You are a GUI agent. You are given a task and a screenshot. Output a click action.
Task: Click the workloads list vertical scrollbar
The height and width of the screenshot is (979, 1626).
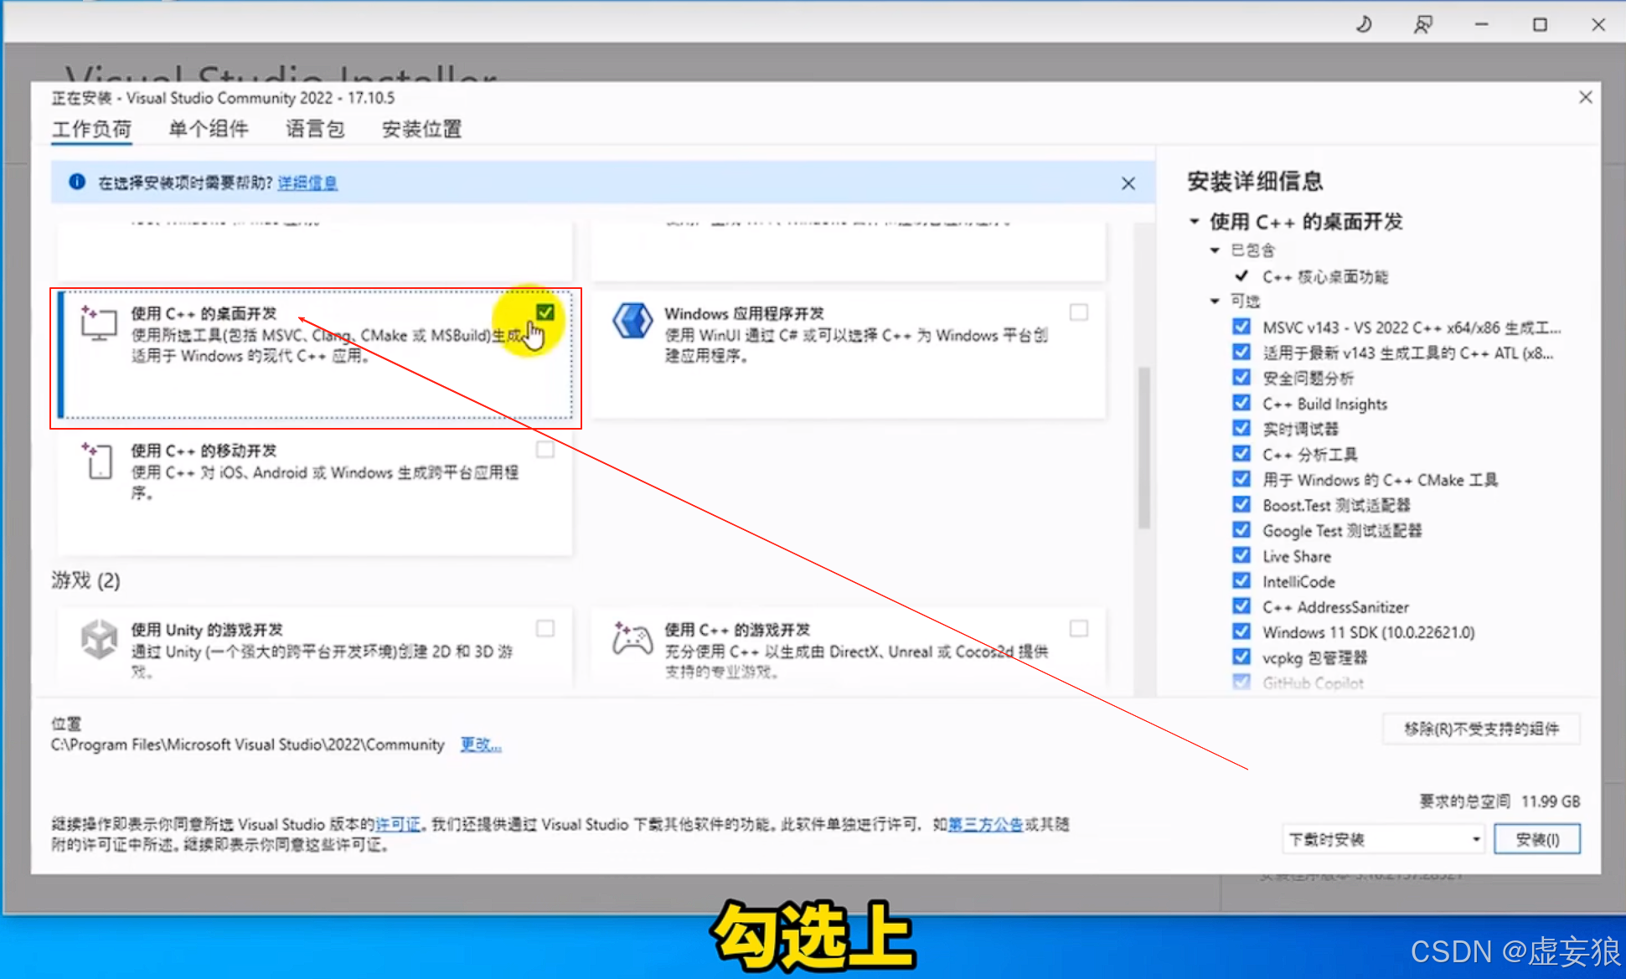(1143, 448)
